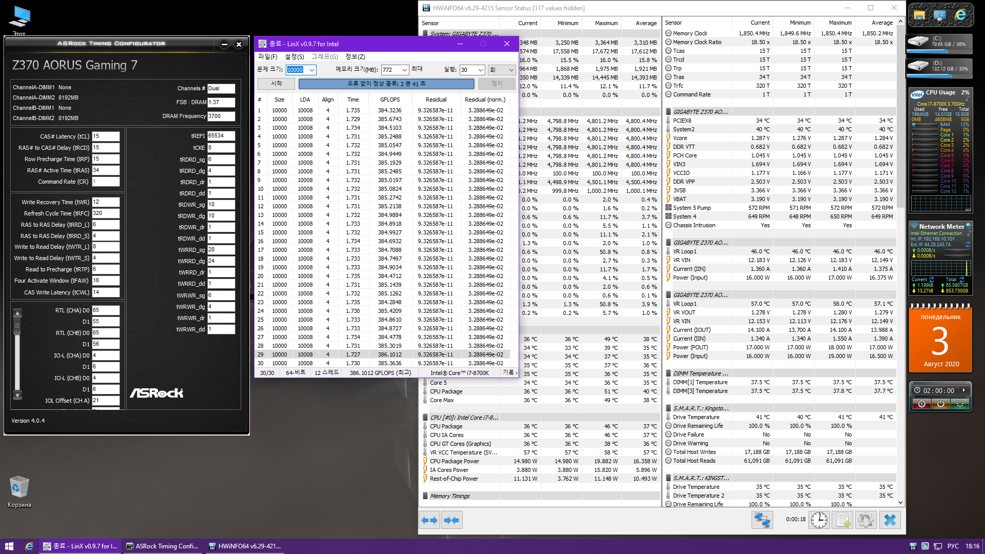Click the HWiNFO collapse columns arrows icon

[451, 520]
